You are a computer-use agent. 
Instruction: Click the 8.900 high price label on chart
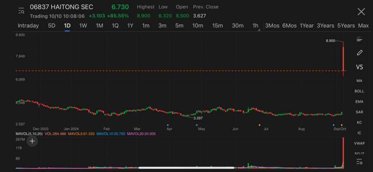[330, 41]
